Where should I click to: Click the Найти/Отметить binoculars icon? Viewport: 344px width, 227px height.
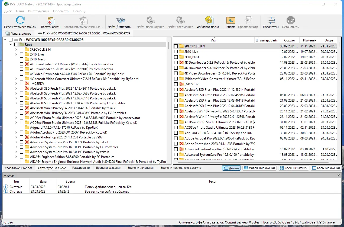coord(121,21)
